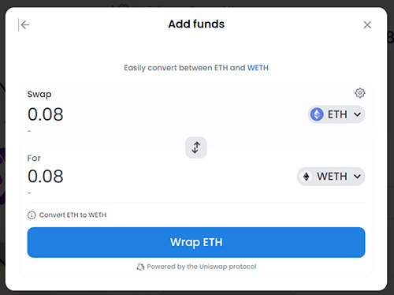
Task: Open swap settings gear icon
Action: tap(360, 93)
